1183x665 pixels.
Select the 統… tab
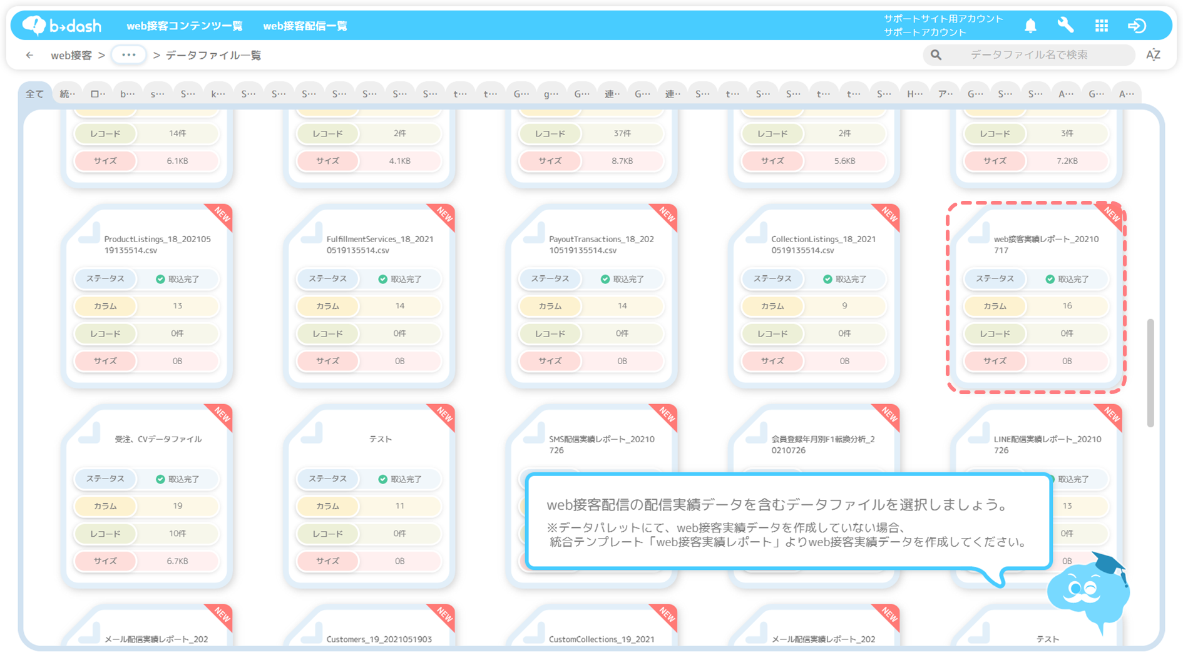(67, 94)
